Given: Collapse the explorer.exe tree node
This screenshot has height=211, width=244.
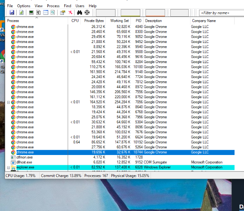Looking at the screenshot, I should 8,168.
